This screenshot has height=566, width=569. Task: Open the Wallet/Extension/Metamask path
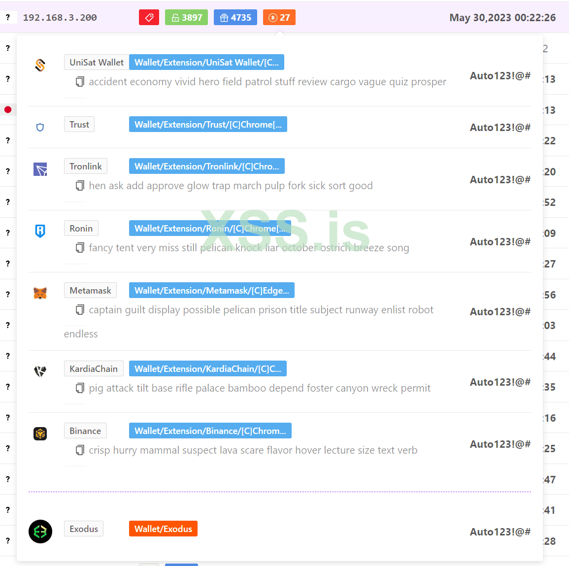[x=211, y=290]
